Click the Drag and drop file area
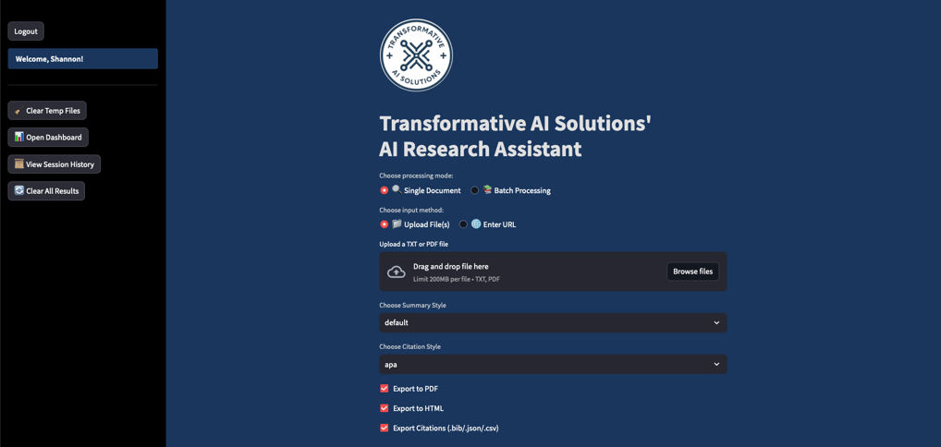Viewport: 941px width, 447px height. 553,272
